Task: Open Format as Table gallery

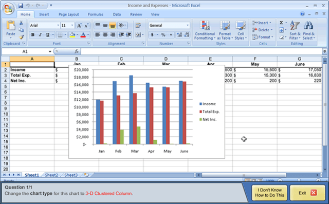Action: pyautogui.click(x=225, y=30)
